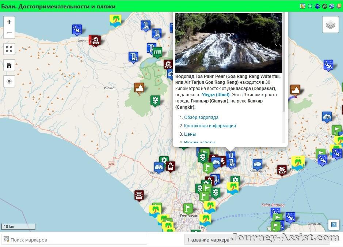This screenshot has width=343, height=247.
Task: Select temple marker next to Seririt
Action: pyautogui.click(x=96, y=41)
